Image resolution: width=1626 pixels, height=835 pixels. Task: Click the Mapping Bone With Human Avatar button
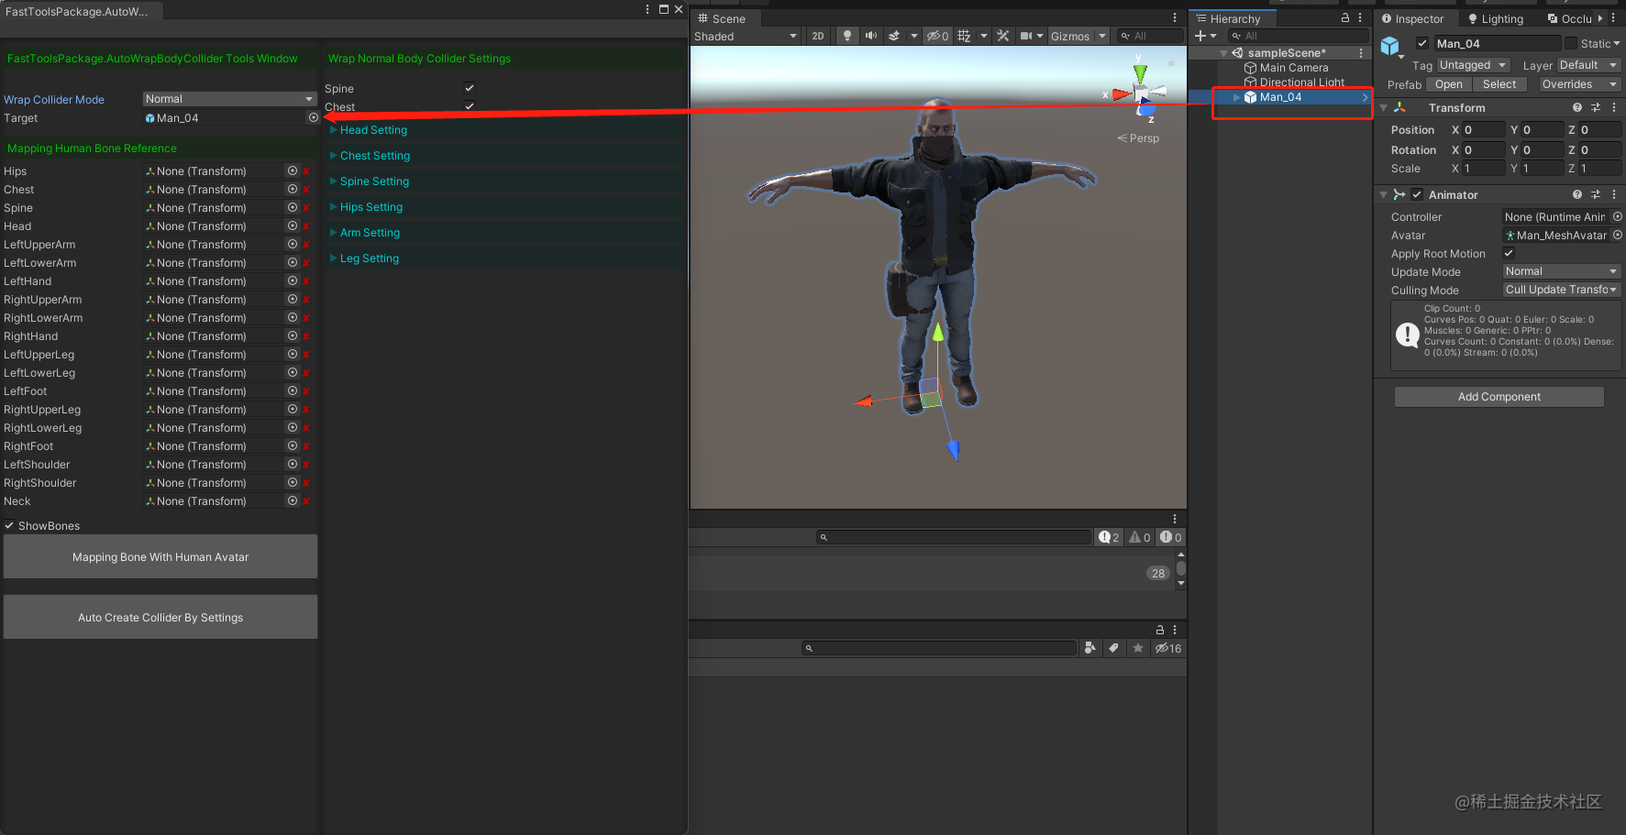(160, 556)
